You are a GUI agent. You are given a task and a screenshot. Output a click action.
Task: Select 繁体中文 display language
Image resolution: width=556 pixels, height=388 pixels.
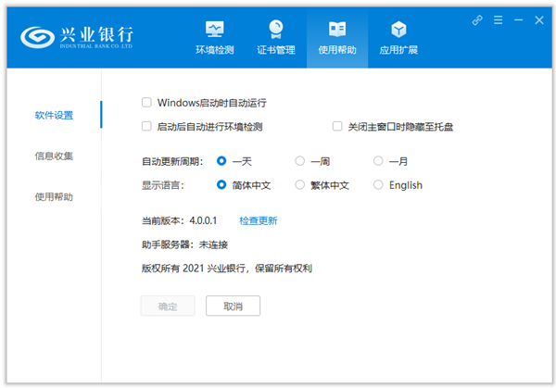click(299, 185)
